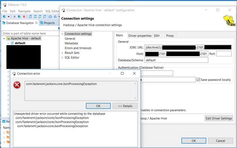Switch to the Main tab
This screenshot has height=148, width=237.
120,35
